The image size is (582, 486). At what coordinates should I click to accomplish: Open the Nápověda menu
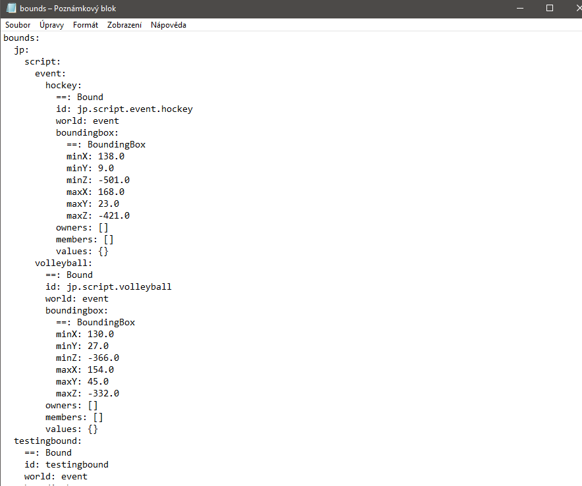point(168,25)
